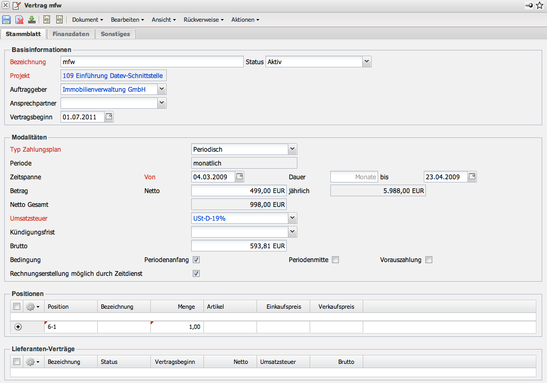Click the save disk icon

(x=6, y=20)
